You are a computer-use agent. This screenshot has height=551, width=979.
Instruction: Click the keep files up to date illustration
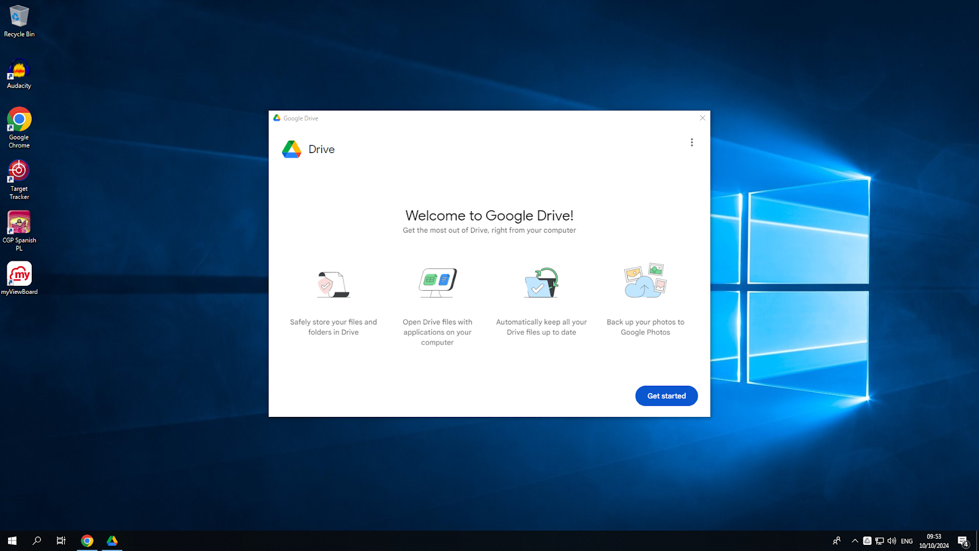542,282
